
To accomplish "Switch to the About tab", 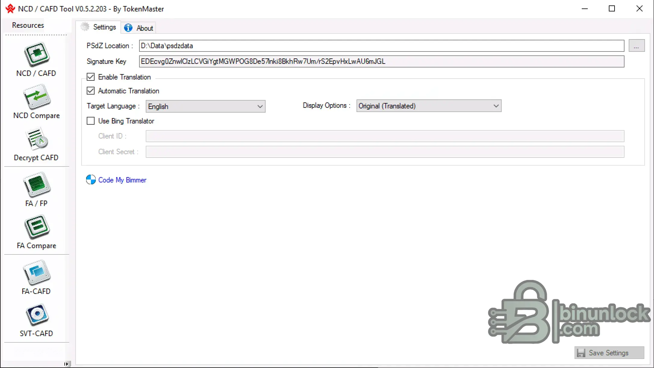I will coord(139,28).
